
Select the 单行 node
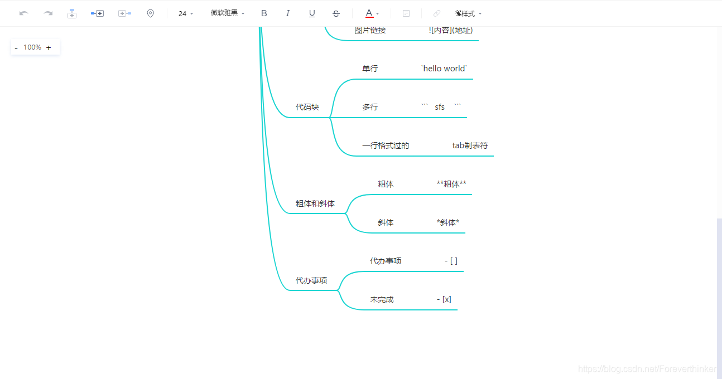click(x=370, y=69)
